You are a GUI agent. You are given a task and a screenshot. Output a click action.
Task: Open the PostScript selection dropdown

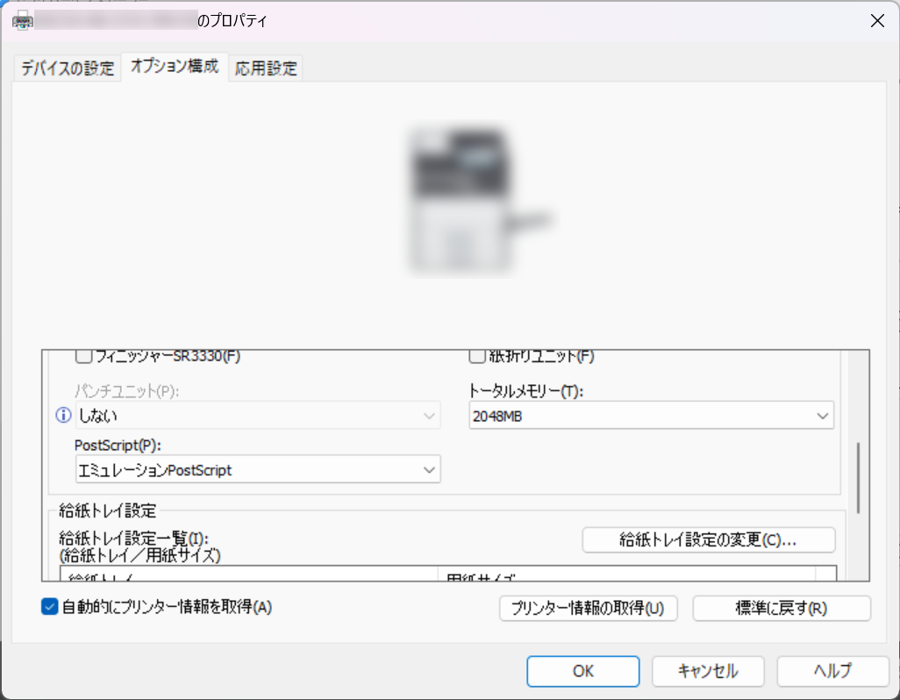pos(431,469)
